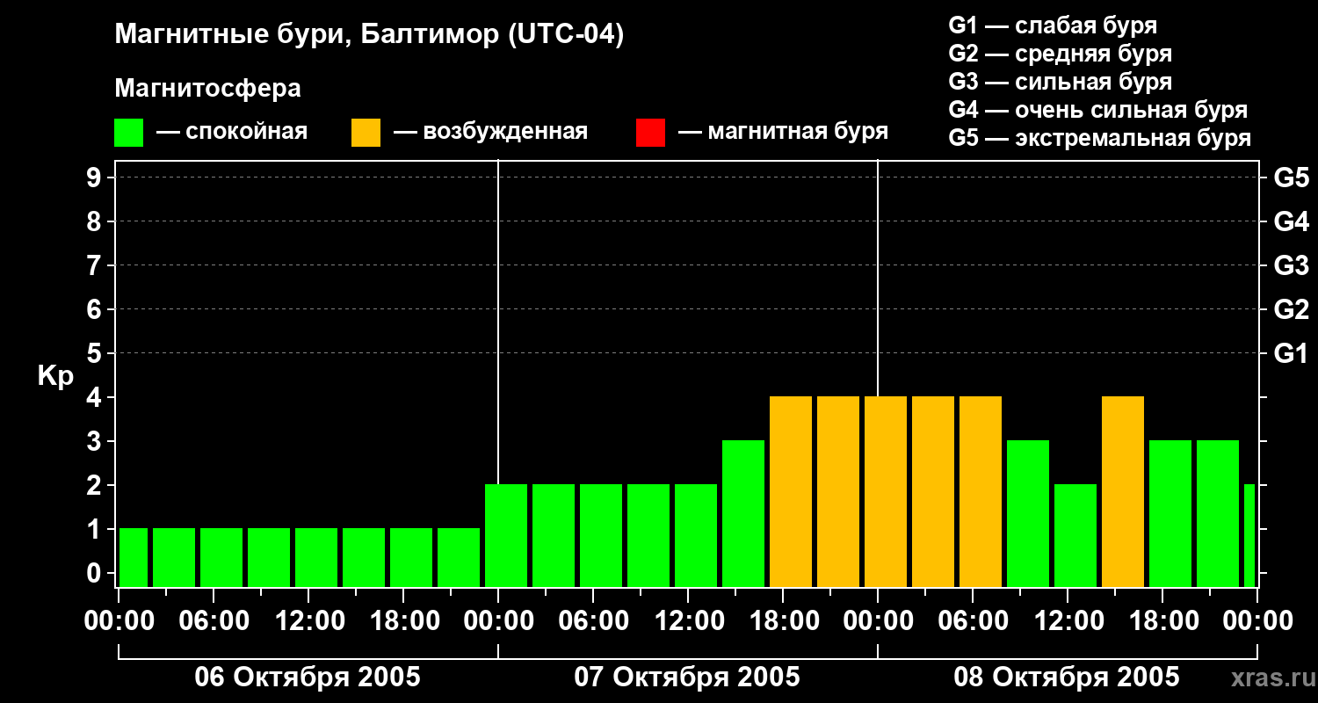
Task: Click the orange bar starting 18:00 on 07 Октября
Action: (791, 491)
